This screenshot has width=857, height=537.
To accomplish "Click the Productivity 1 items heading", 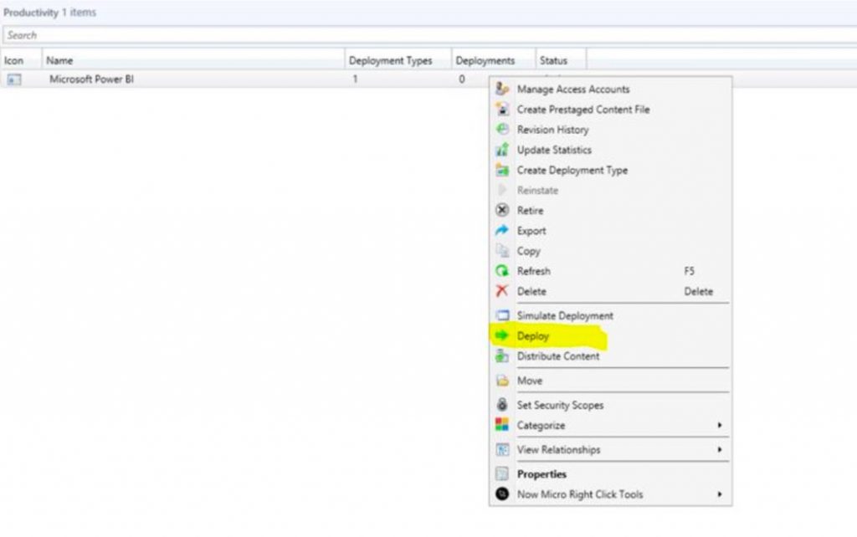I will 49,12.
